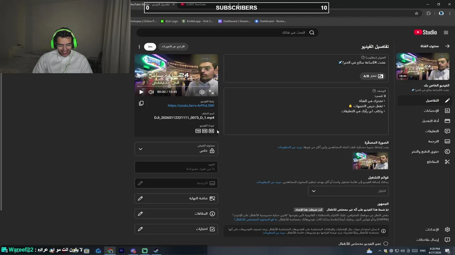Screen dimensions: 455x255
Task: Bookmark this page star icon
Action: [417, 13]
